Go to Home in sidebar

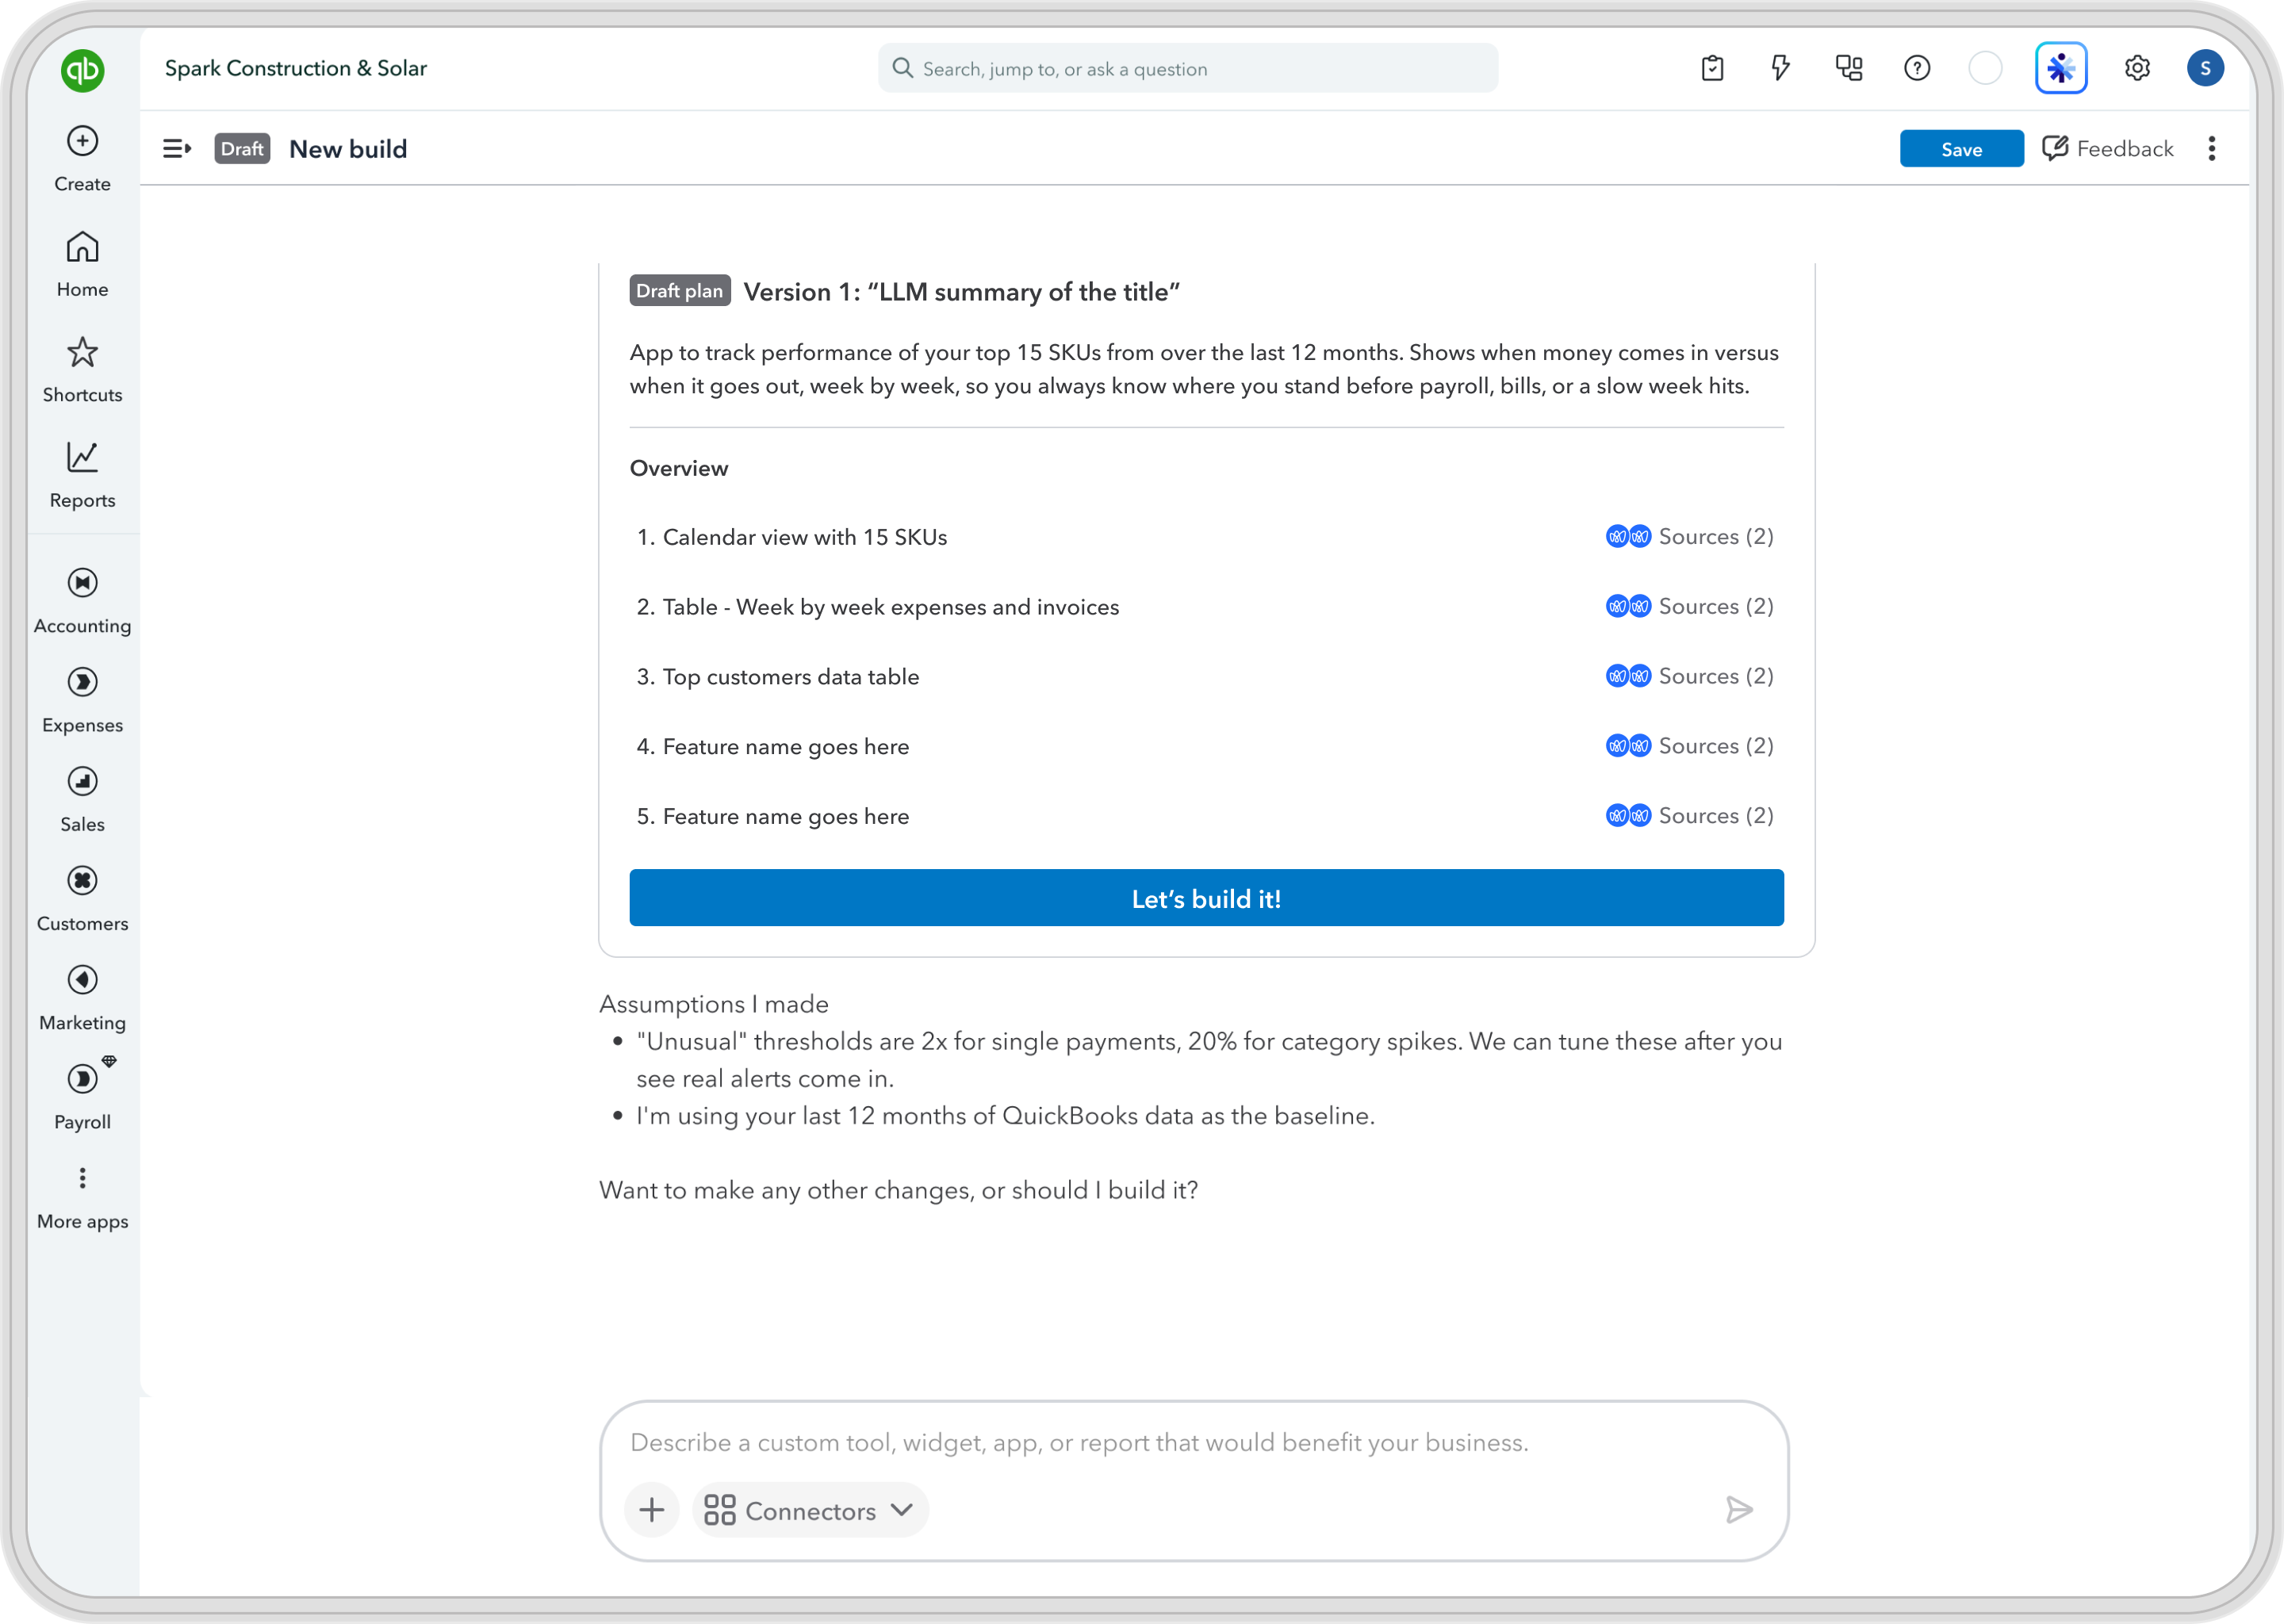tap(82, 265)
